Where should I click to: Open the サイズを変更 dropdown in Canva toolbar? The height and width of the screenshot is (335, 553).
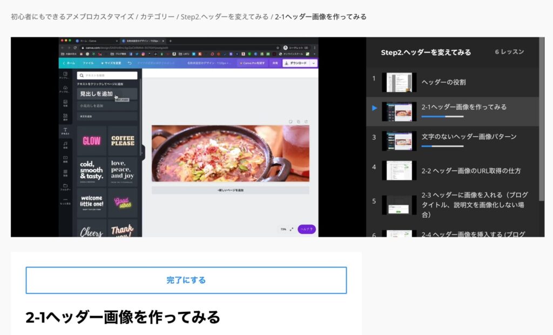tap(111, 63)
